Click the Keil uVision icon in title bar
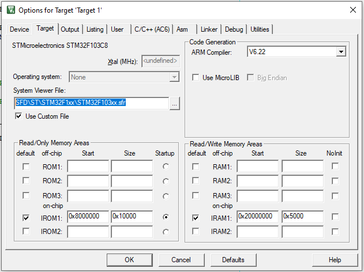Image resolution: width=364 pixels, height=272 pixels. pos(10,10)
